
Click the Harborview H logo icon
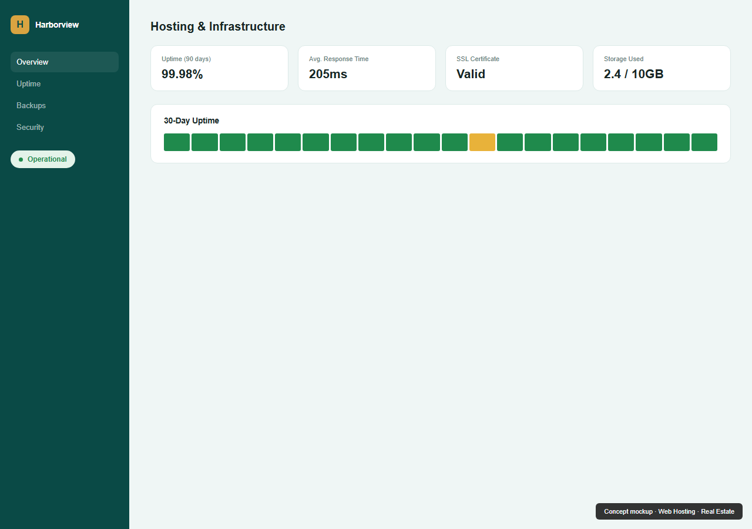[x=20, y=25]
